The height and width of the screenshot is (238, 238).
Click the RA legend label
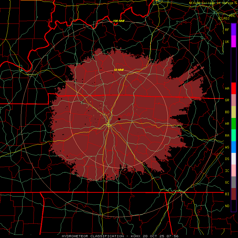click(x=227, y=136)
